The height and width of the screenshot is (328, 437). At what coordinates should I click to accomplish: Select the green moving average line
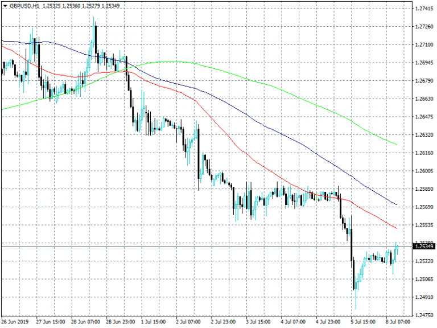(285, 91)
